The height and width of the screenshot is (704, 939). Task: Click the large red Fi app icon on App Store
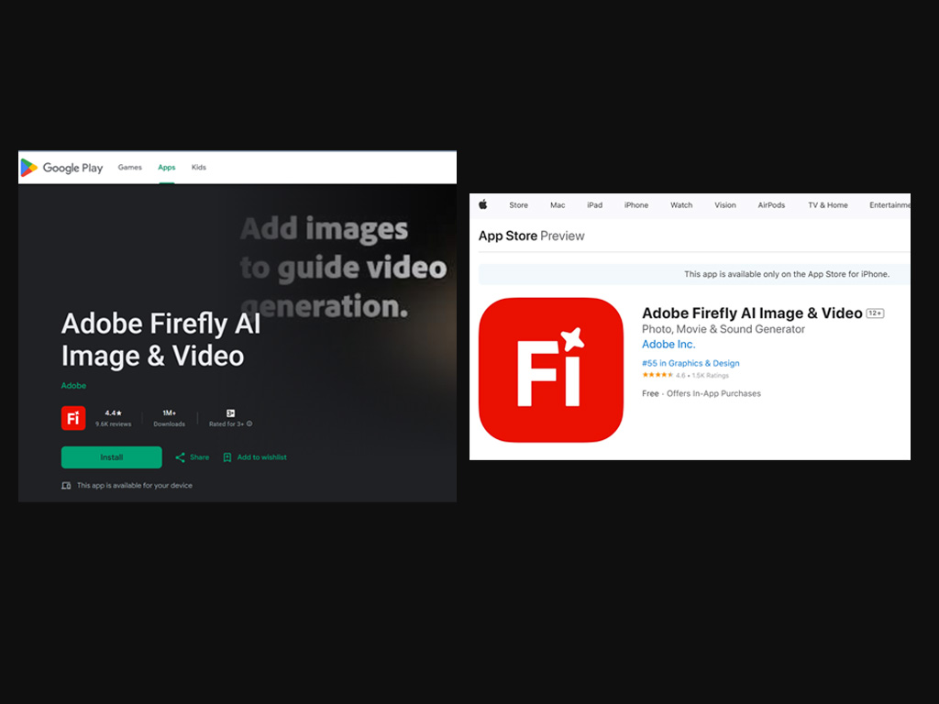coord(551,370)
